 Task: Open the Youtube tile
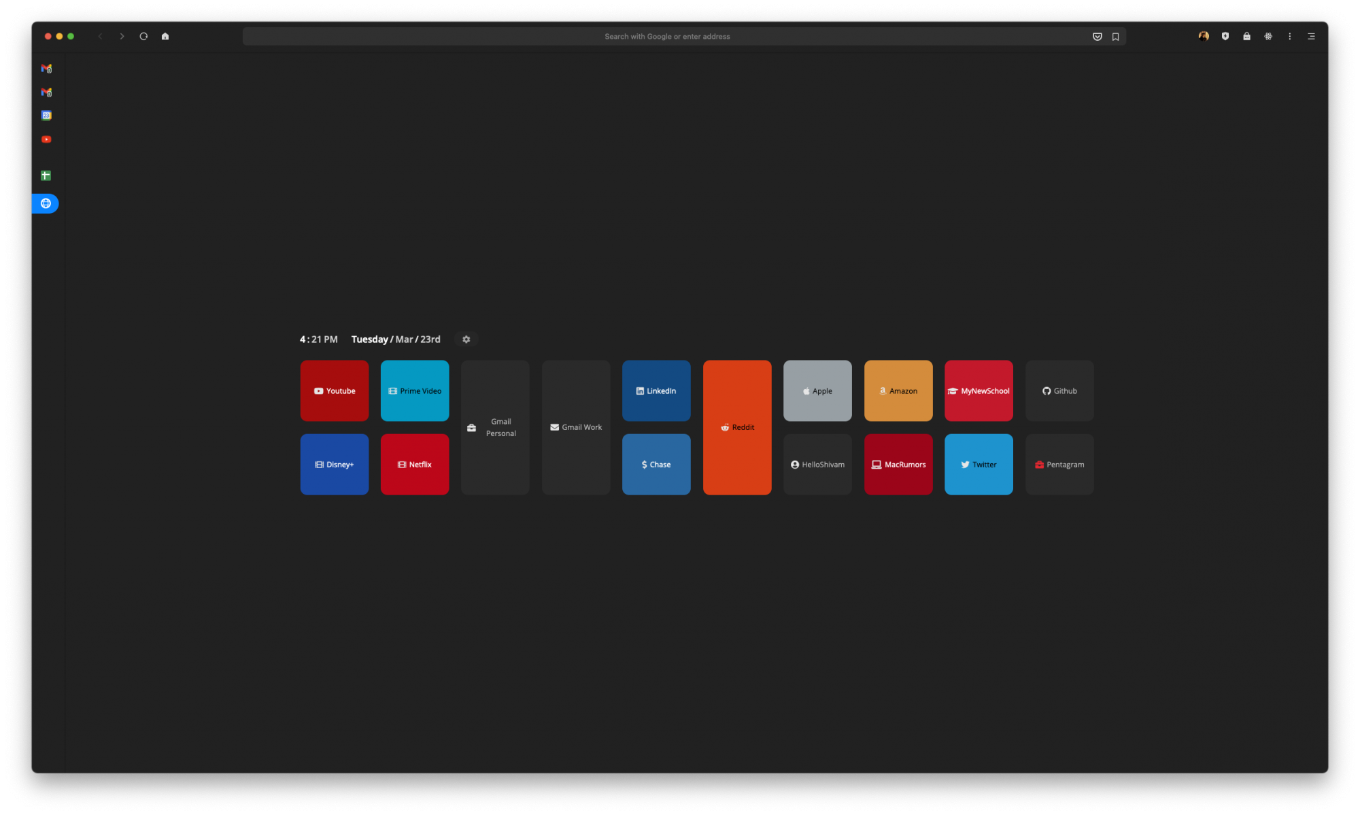pos(335,390)
